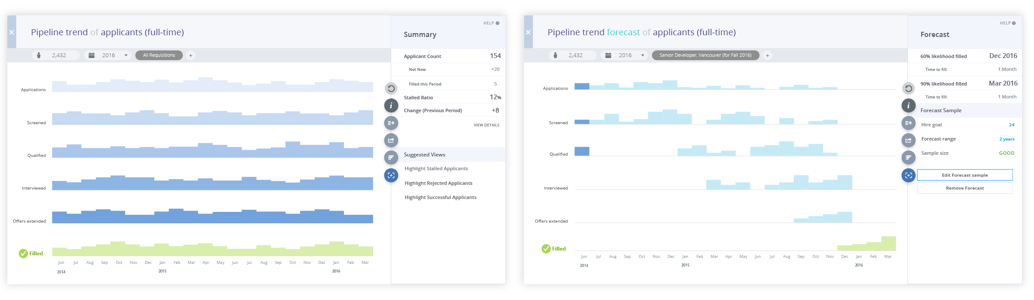This screenshot has width=1034, height=300.
Task: Toggle the Filled checkmark in the forecast chart
Action: coord(546,249)
